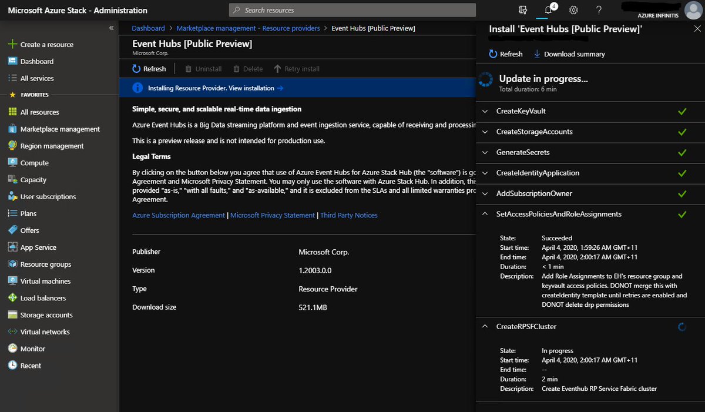The width and height of the screenshot is (705, 412).
Task: Open User subscriptions key icon
Action: [x=12, y=197]
